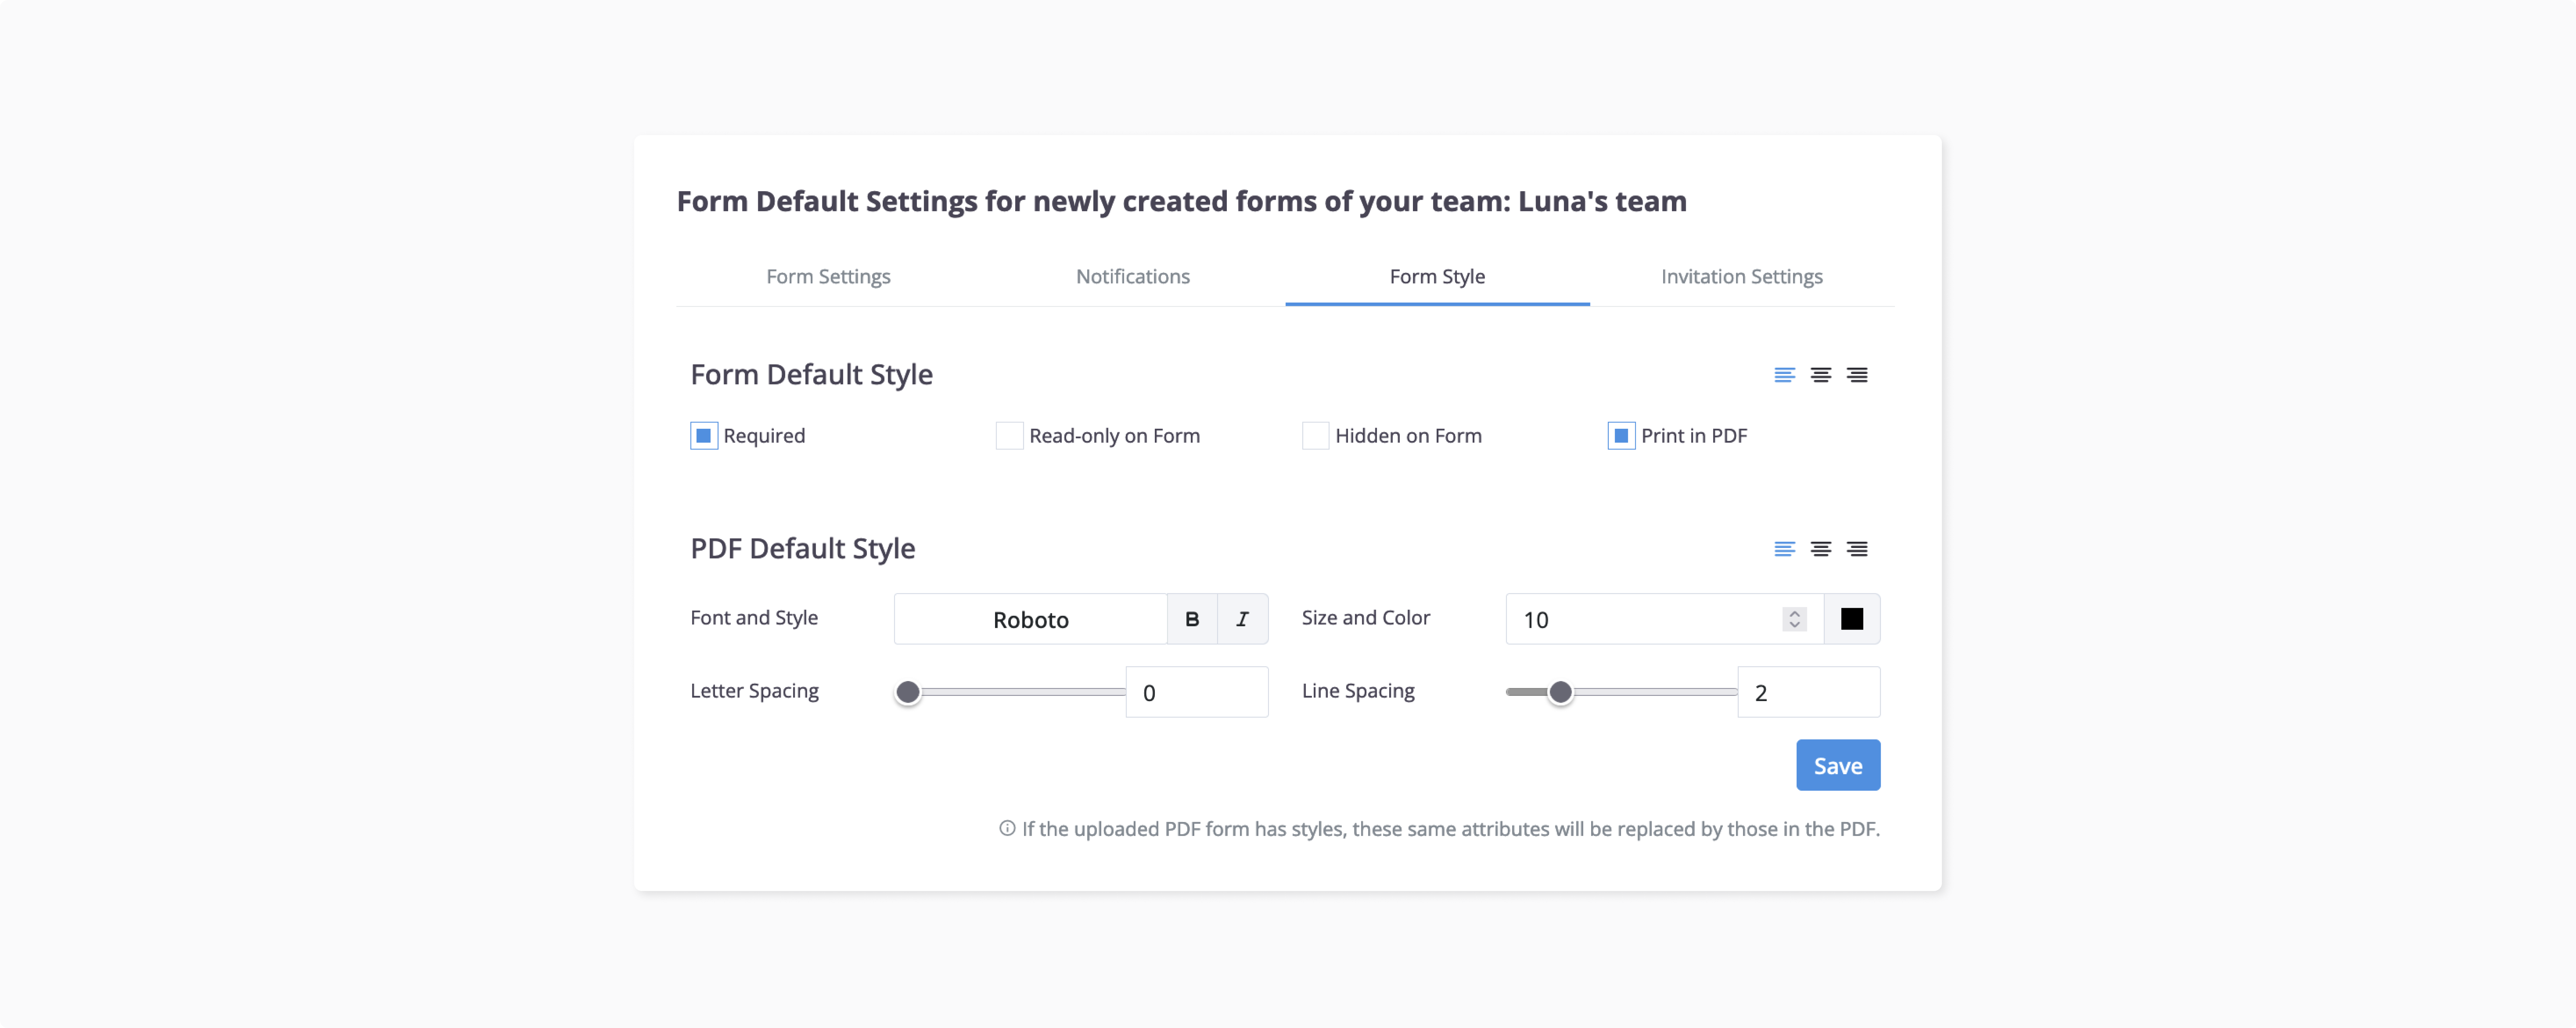The image size is (2576, 1028).
Task: Right-align the Form Default Style
Action: point(1856,375)
